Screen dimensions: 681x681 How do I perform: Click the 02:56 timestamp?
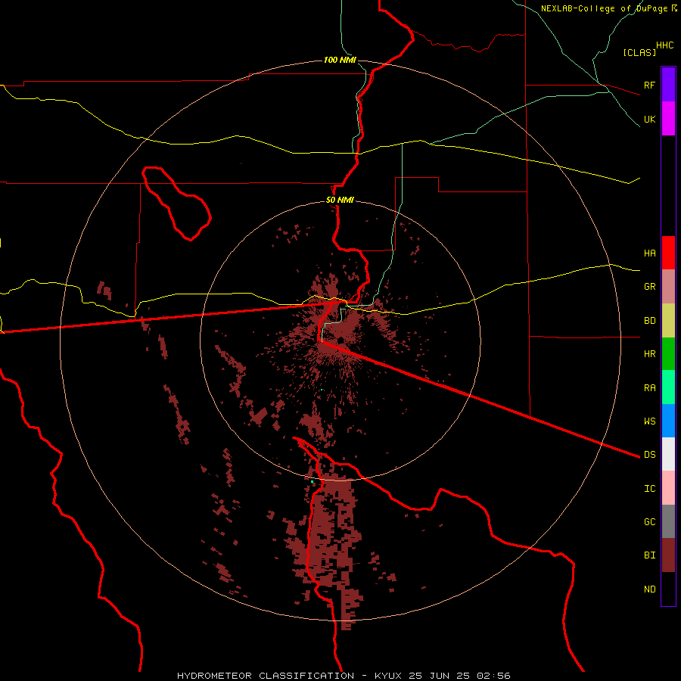[493, 676]
